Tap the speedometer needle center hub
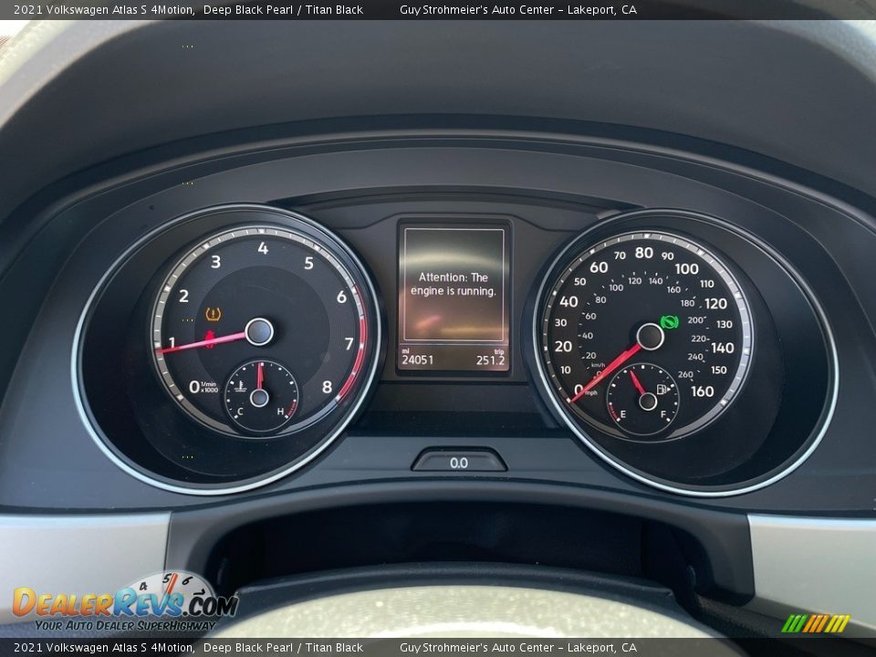 coord(650,337)
